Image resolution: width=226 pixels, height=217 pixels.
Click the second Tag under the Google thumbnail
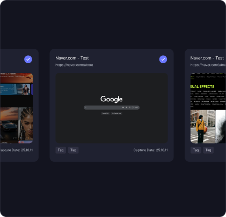click(x=74, y=150)
